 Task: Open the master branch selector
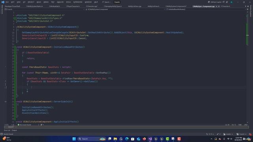pyautogui.click(x=228, y=134)
